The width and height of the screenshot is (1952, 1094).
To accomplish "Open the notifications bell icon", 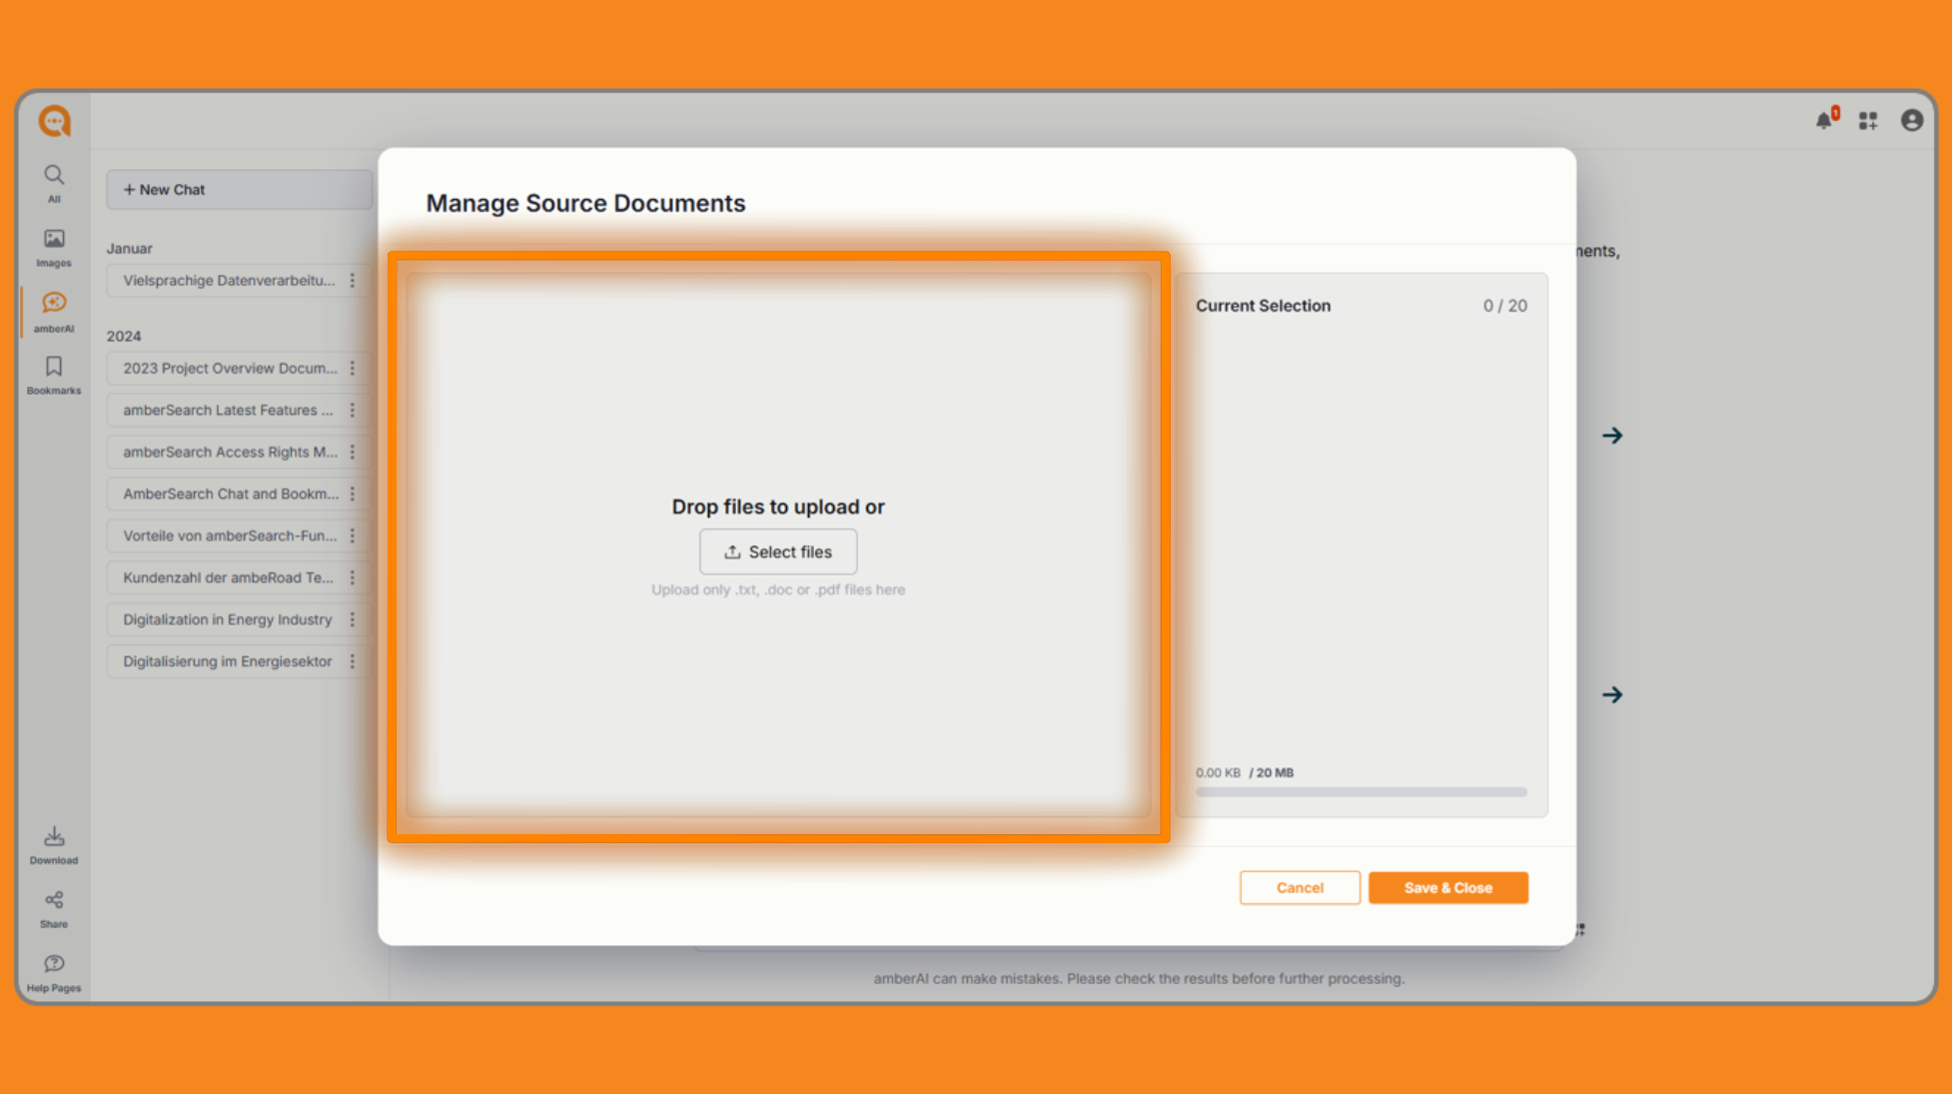I will pos(1825,120).
